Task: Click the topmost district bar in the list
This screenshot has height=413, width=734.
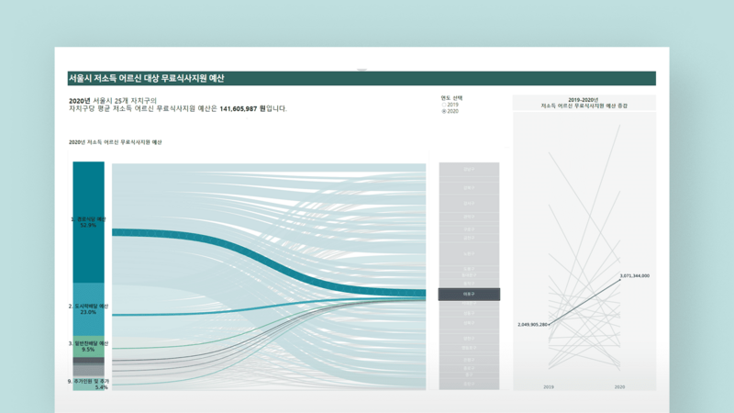Action: pos(469,170)
